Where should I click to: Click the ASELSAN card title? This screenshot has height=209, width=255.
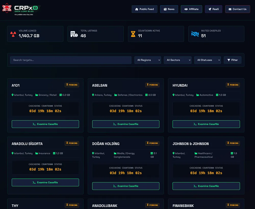coord(100,85)
